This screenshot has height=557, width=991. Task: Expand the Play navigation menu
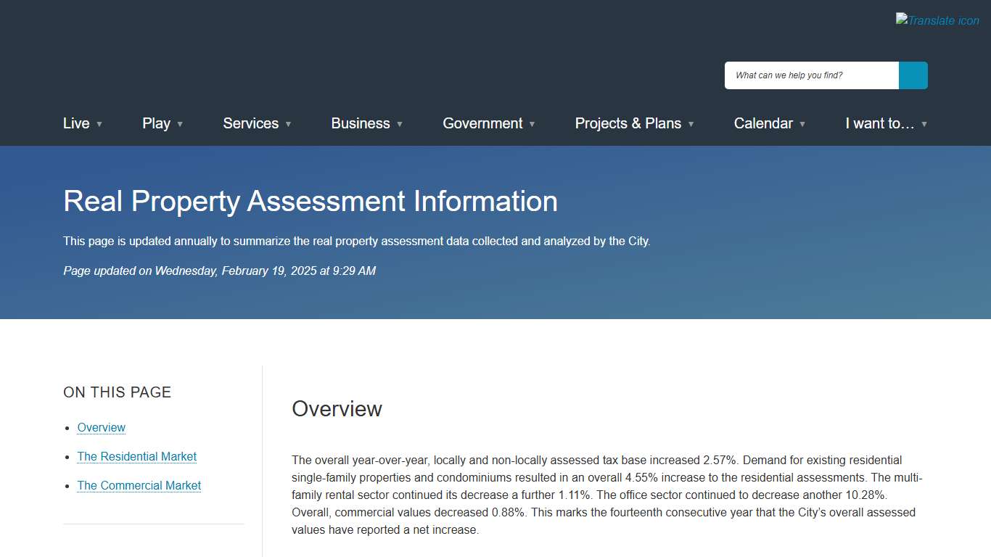coord(180,124)
